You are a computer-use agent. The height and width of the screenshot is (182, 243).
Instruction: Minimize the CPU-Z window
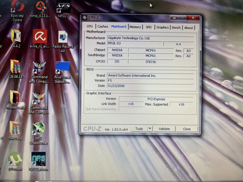click(174, 18)
